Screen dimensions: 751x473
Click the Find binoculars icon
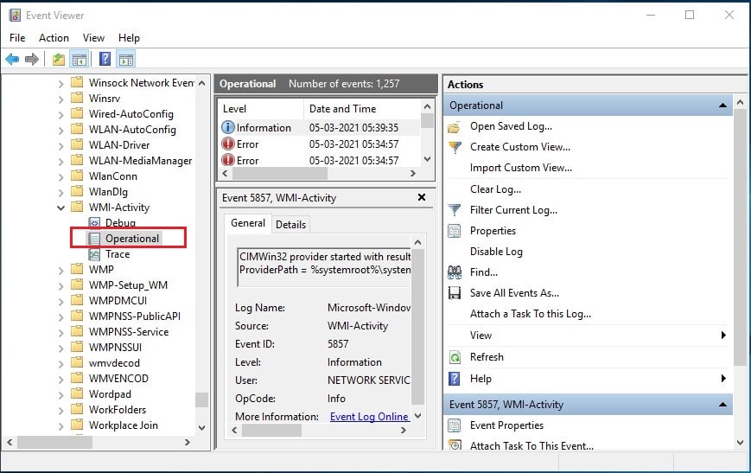455,272
